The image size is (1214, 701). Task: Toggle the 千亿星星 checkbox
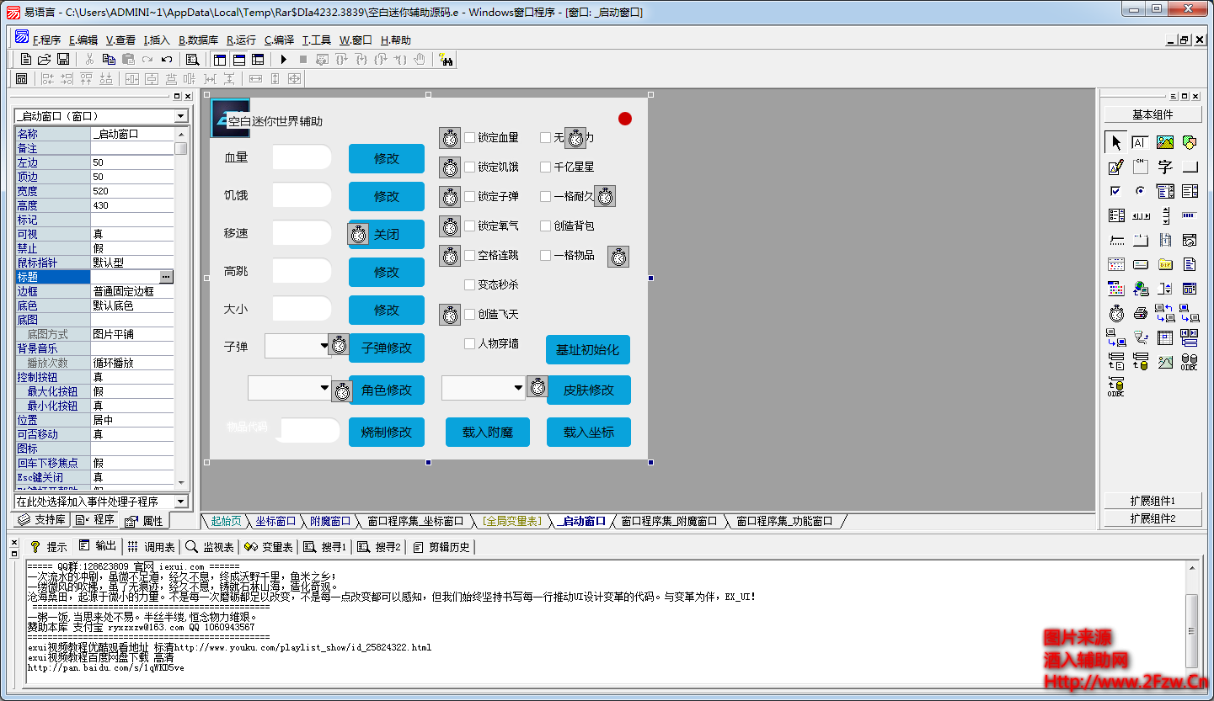(545, 167)
